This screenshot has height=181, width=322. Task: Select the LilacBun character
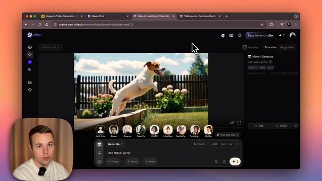tap(168, 131)
